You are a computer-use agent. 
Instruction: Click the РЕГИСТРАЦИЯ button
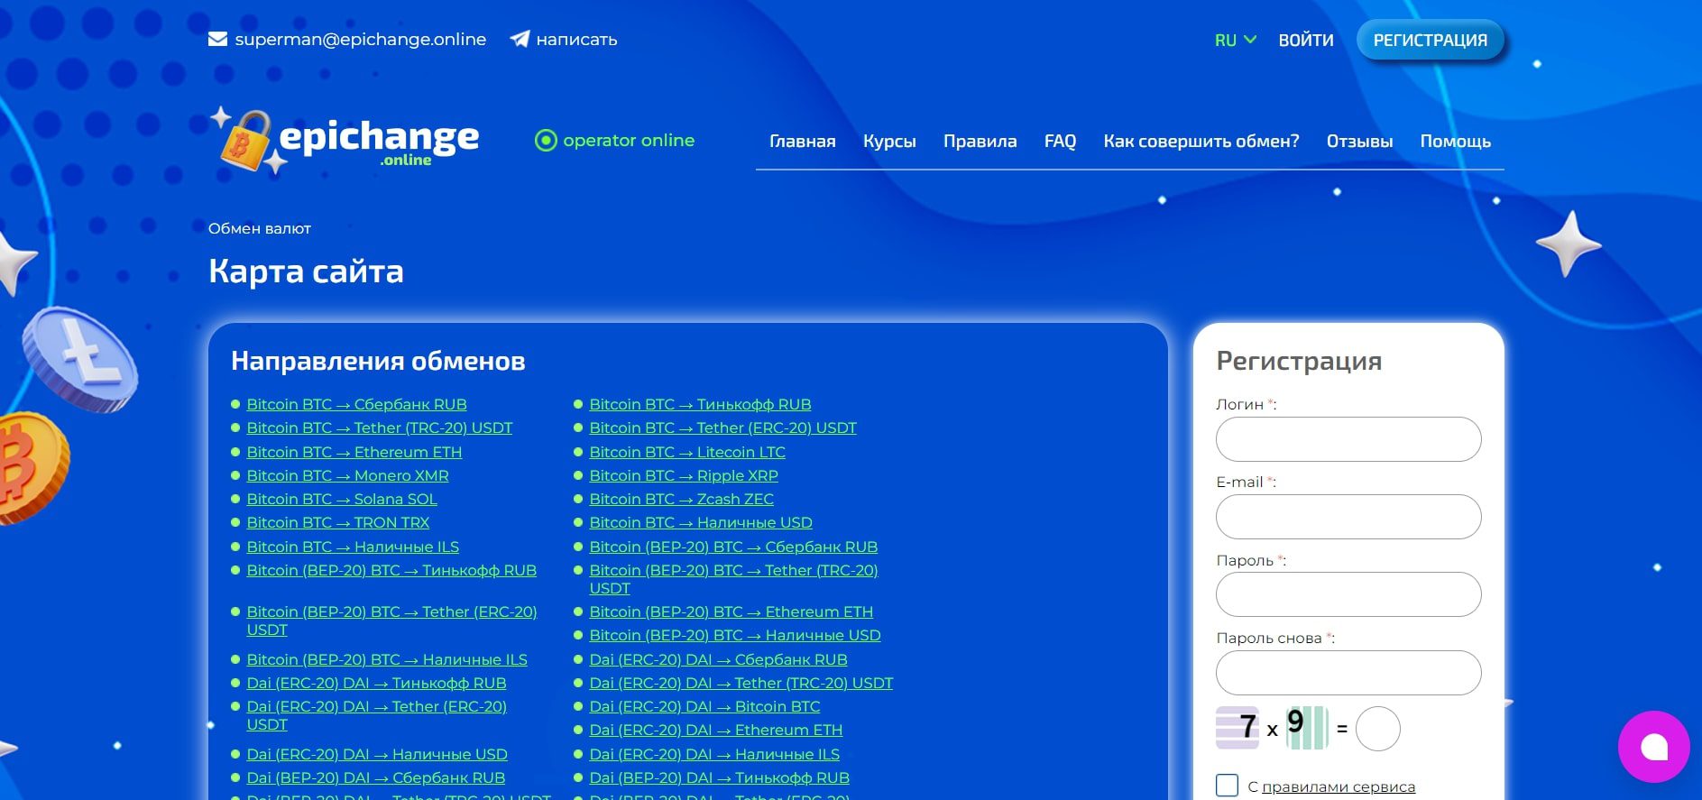1430,40
